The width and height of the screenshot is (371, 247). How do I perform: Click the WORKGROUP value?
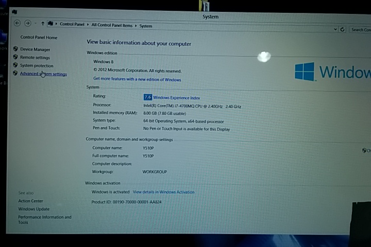[155, 172]
